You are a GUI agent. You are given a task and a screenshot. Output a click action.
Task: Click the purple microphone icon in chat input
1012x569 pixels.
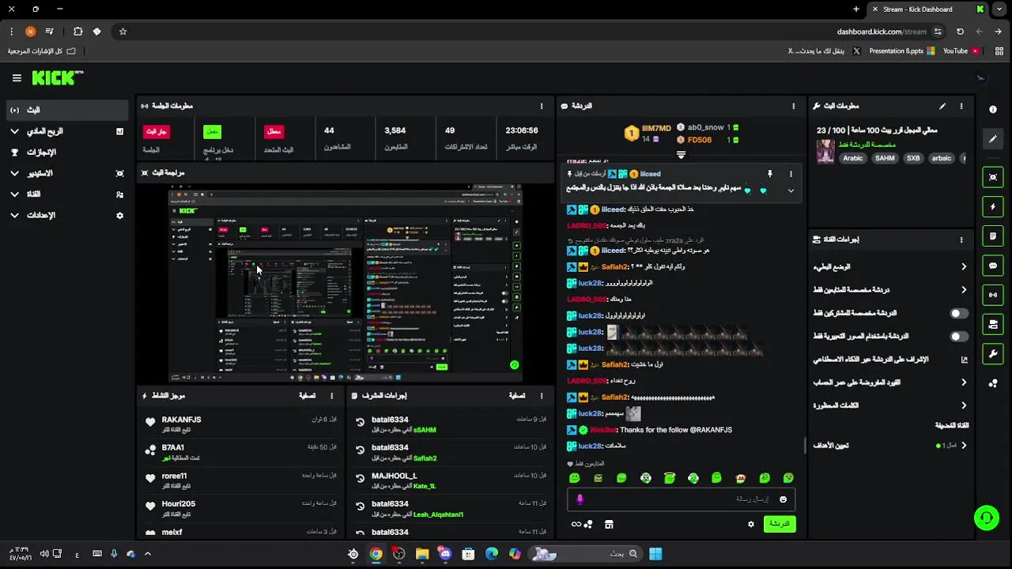tap(580, 499)
